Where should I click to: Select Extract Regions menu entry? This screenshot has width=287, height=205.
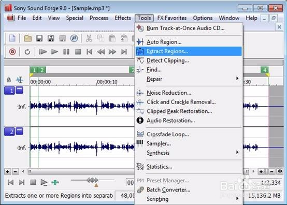point(189,51)
